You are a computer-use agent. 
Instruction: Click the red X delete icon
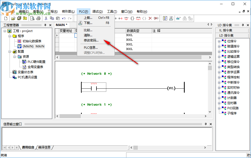(150, 18)
